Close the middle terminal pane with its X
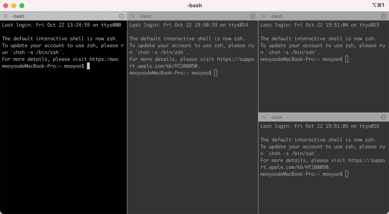This screenshot has width=389, height=214. (x=133, y=16)
